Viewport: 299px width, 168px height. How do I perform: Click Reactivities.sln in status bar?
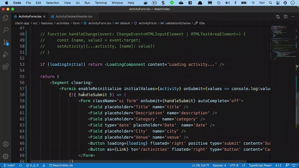coord(61,165)
